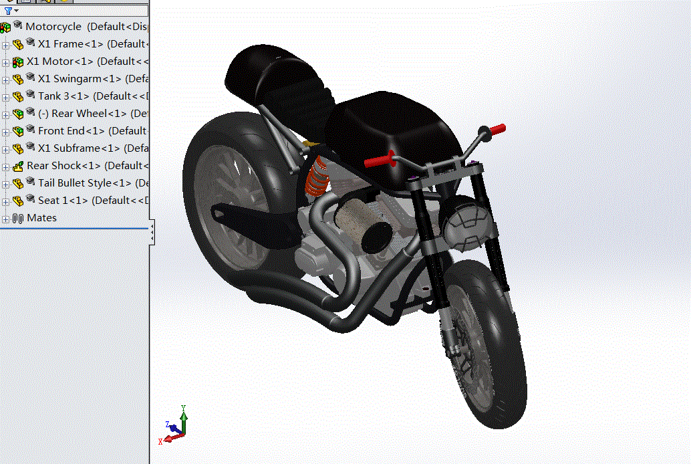
Task: Open the filter dropdown arrow
Action: click(16, 11)
